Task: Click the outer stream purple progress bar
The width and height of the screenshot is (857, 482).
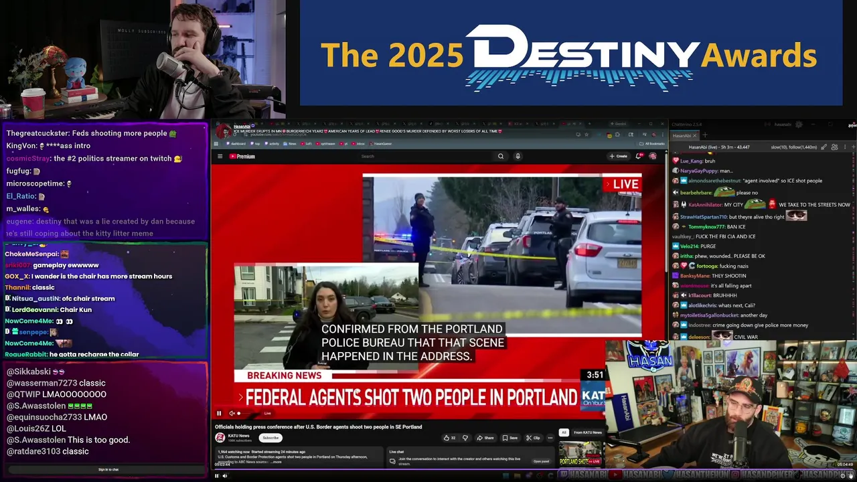Action: click(534, 471)
